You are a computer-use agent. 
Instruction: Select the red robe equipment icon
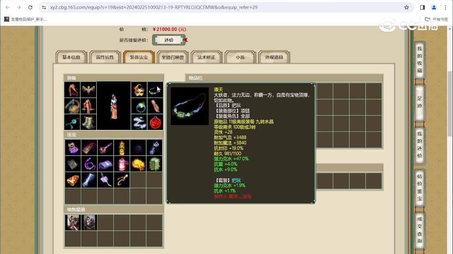pyautogui.click(x=88, y=106)
